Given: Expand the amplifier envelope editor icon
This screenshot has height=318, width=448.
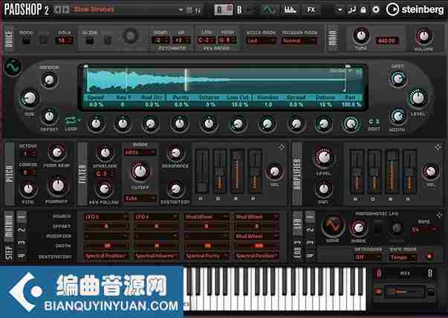Looking at the screenshot, I should coord(438,147).
